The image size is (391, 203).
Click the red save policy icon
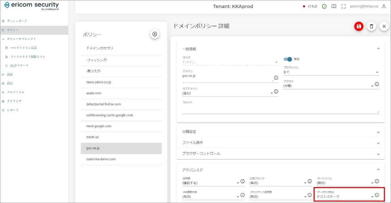[359, 27]
